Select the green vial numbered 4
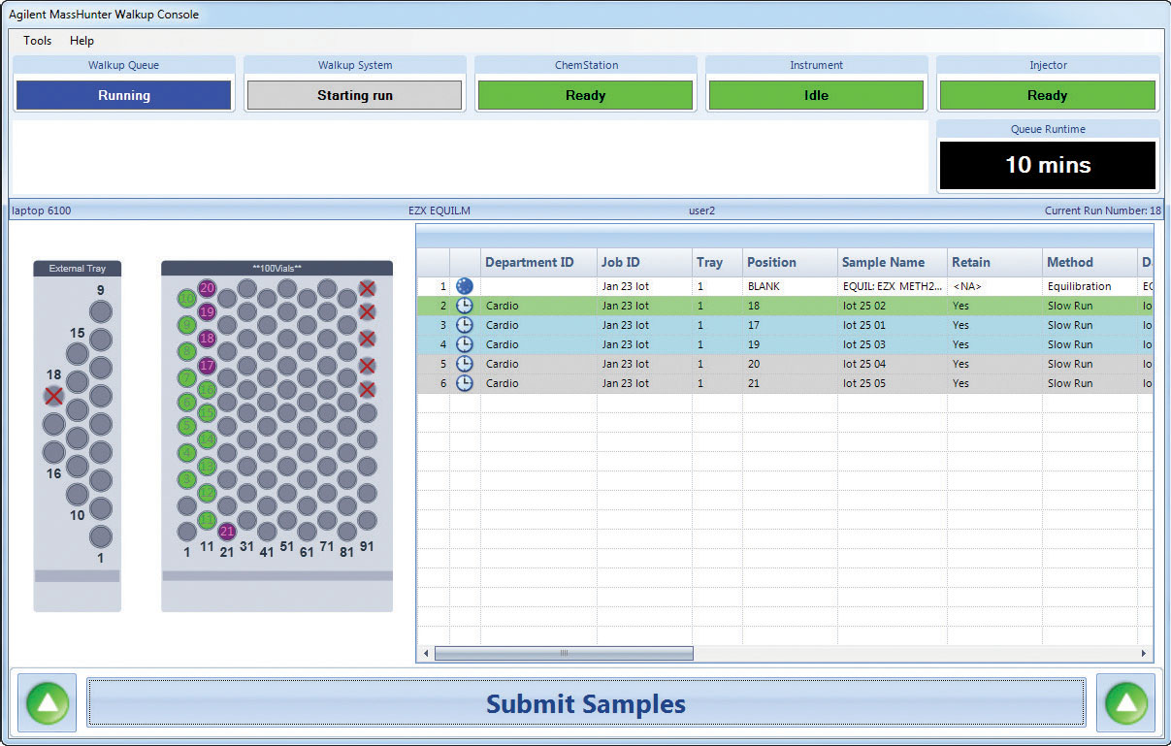 [186, 453]
